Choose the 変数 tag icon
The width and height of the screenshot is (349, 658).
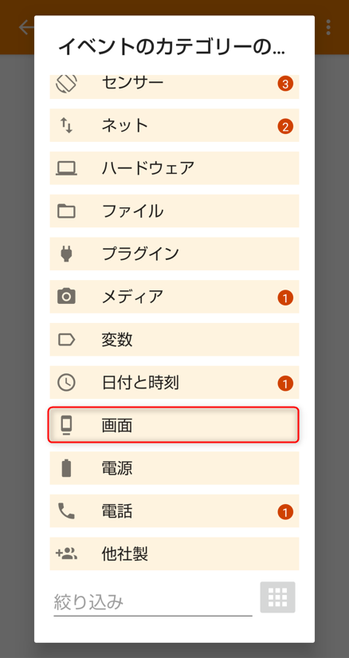(x=66, y=340)
